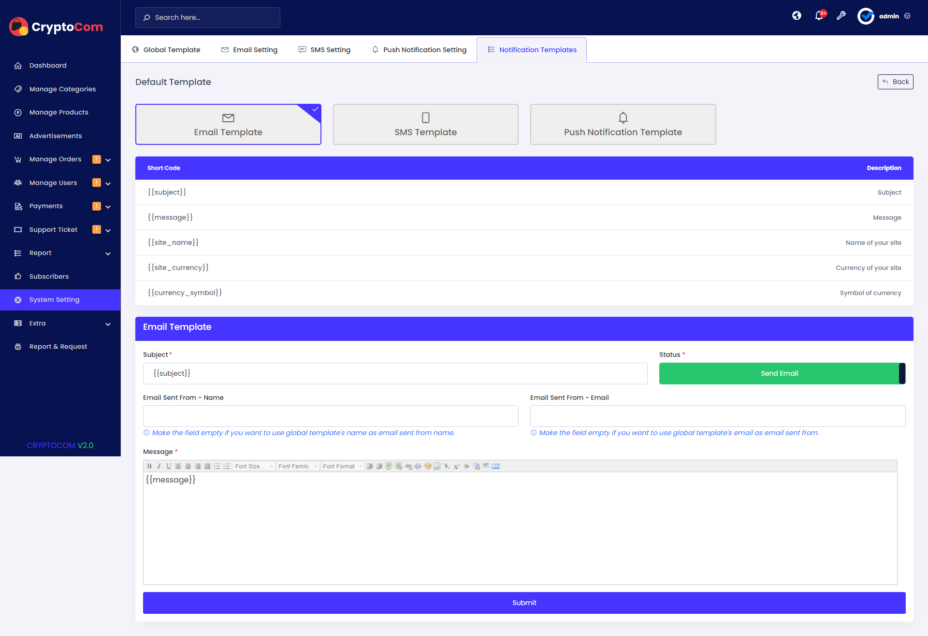Open the Font Family dropdown

click(298, 466)
